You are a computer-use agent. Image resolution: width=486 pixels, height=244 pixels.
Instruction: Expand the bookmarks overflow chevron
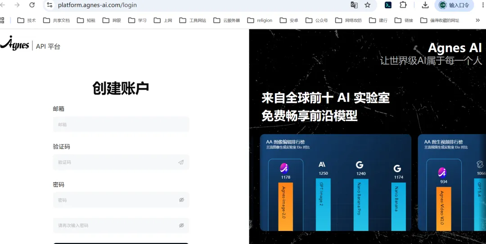pos(477,20)
